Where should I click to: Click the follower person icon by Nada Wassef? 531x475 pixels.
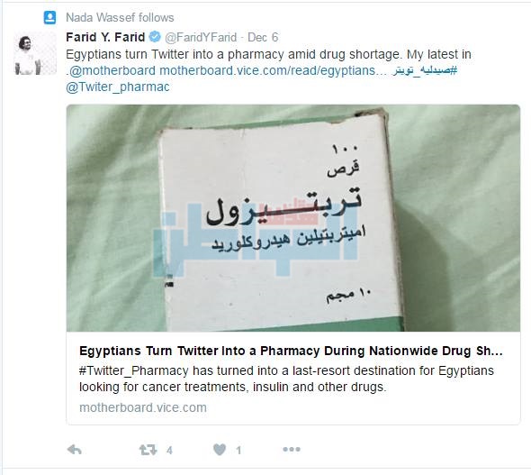tap(49, 18)
